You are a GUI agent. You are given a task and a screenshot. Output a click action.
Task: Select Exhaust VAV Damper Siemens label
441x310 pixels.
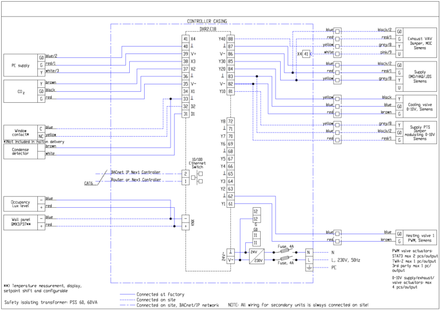click(421, 44)
